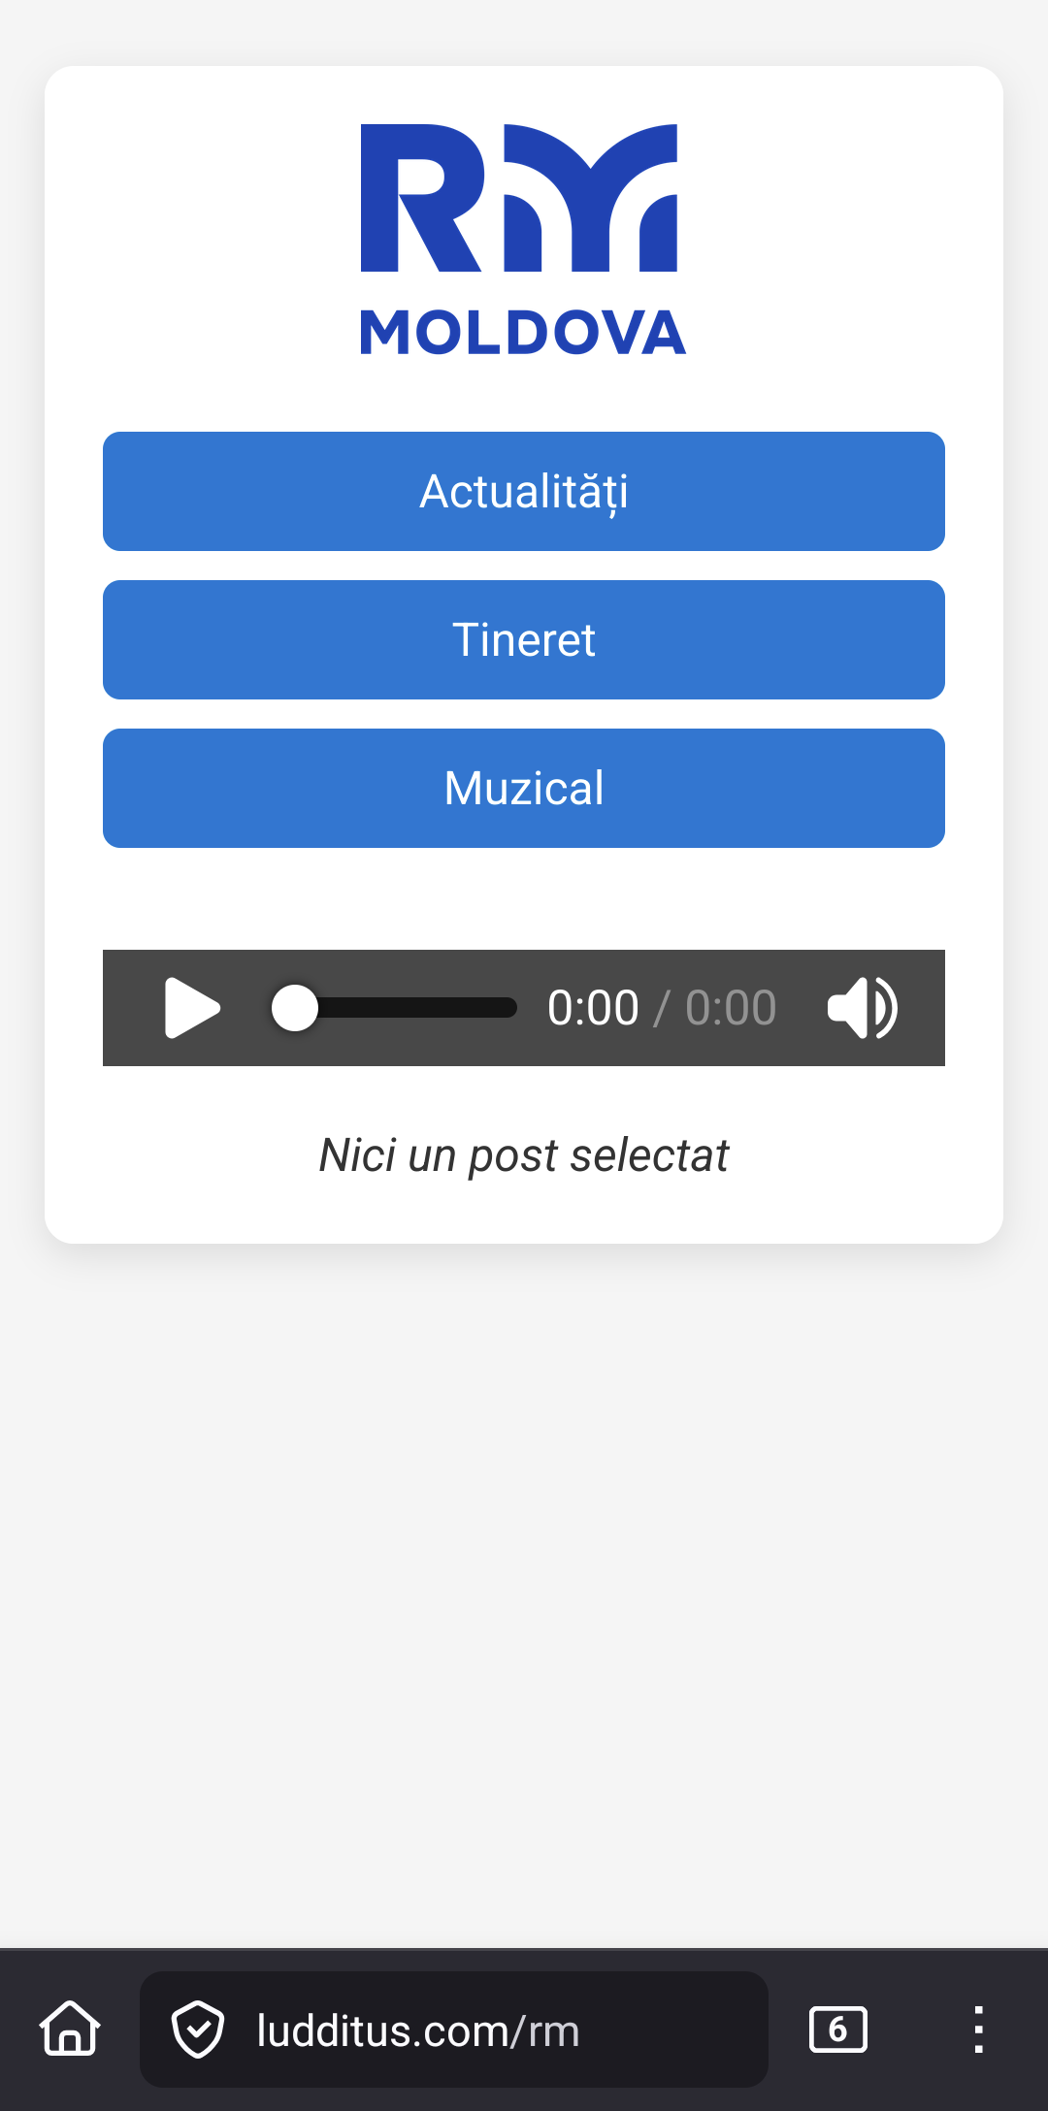Select the Actualități station
Viewport: 1048px width, 2111px height.
click(524, 492)
